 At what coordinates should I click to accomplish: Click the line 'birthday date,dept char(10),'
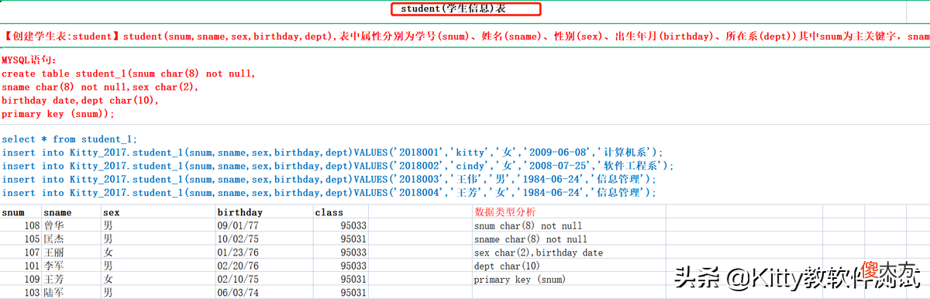80,100
